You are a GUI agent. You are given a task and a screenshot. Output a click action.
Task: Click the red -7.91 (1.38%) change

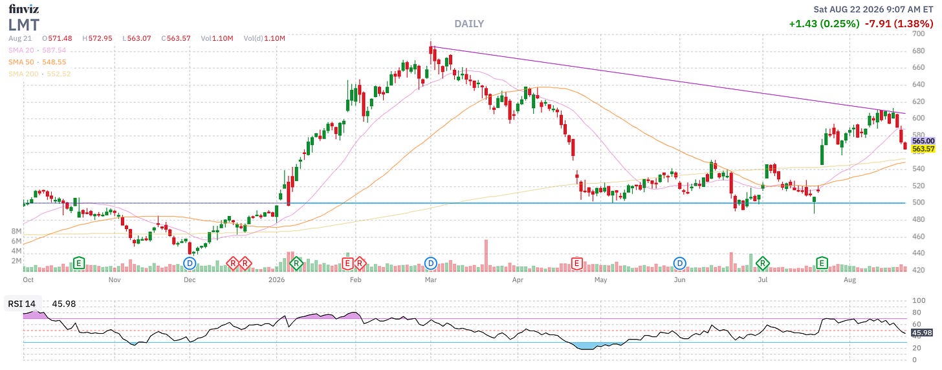pos(900,24)
